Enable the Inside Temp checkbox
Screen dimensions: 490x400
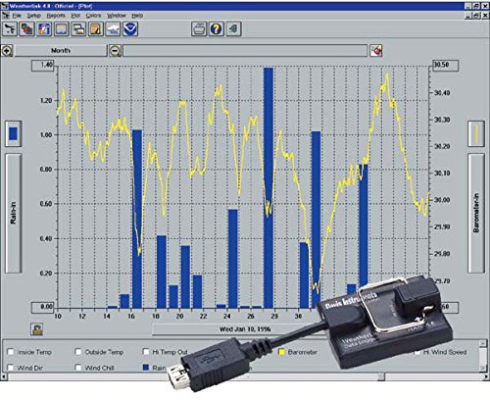point(11,352)
